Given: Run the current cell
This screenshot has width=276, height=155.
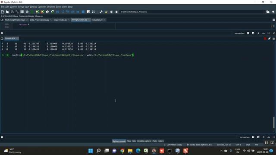Looking at the screenshot, I should [x=37, y=12].
